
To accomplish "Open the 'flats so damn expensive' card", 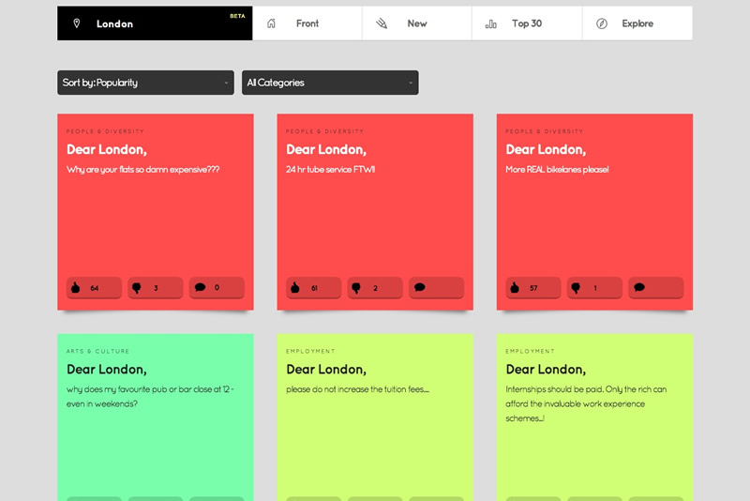I will (x=156, y=212).
